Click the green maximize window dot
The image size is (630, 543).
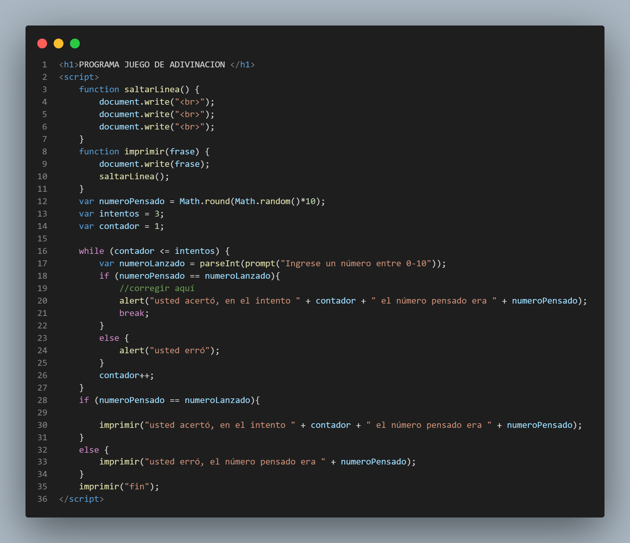[x=75, y=44]
